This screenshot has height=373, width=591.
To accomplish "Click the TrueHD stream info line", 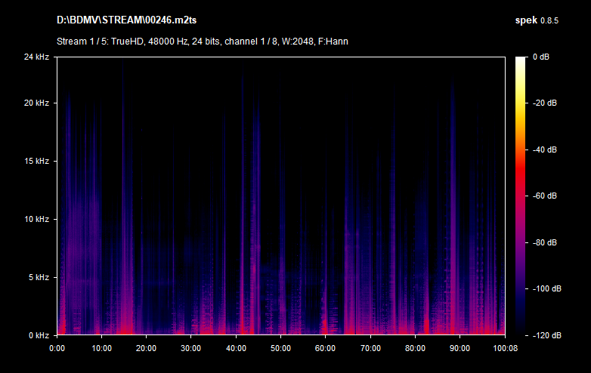I will 202,42.
